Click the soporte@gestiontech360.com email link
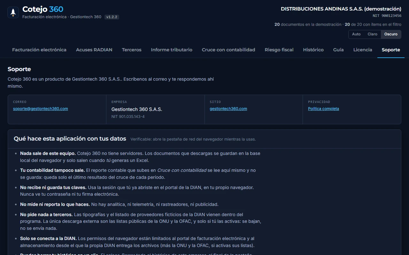Screen dimensions: 409x255 41,109
